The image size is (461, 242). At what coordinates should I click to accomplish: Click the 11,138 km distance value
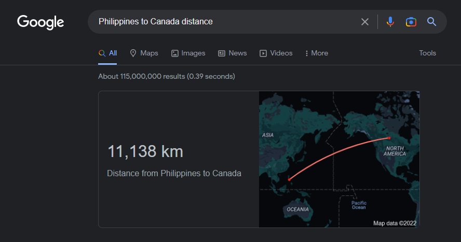(145, 151)
